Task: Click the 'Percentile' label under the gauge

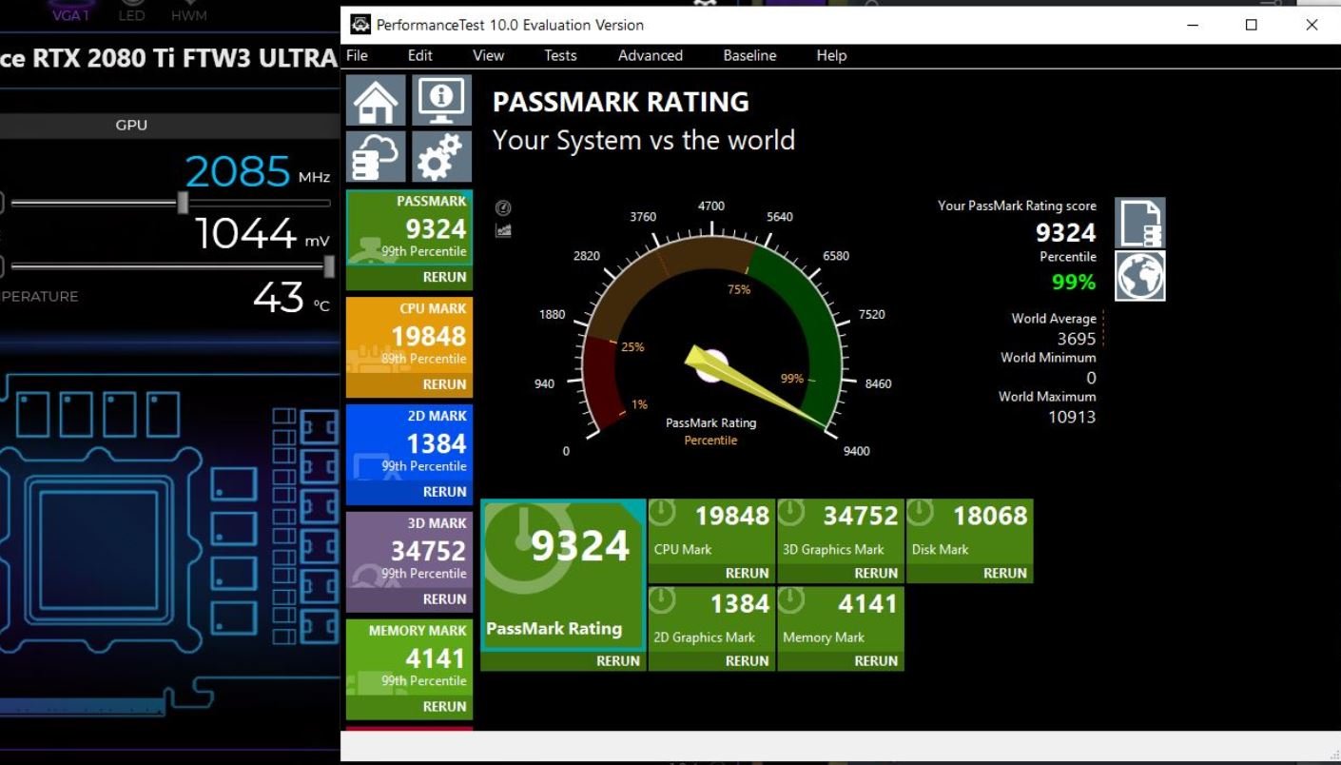Action: 710,441
